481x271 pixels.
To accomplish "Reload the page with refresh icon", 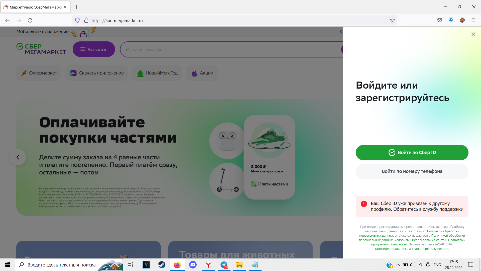I will [30, 20].
